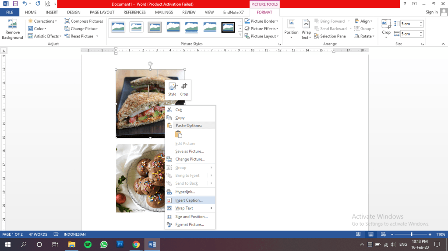
Task: Click the Reset Picture button
Action: pyautogui.click(x=81, y=36)
